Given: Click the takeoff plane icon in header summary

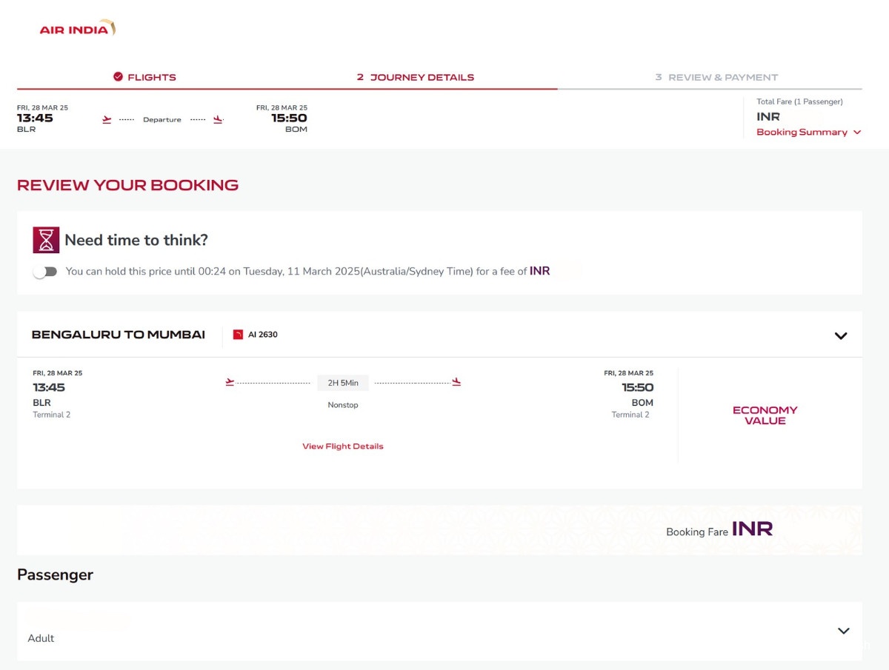Looking at the screenshot, I should click(107, 119).
